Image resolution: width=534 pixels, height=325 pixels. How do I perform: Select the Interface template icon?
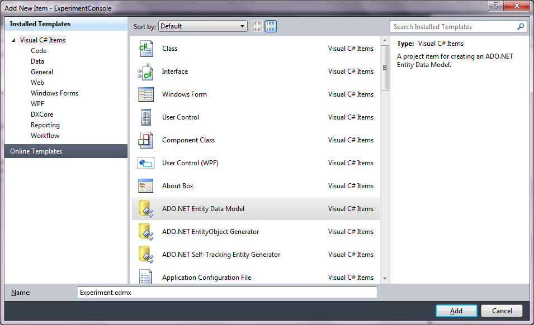[x=146, y=71]
